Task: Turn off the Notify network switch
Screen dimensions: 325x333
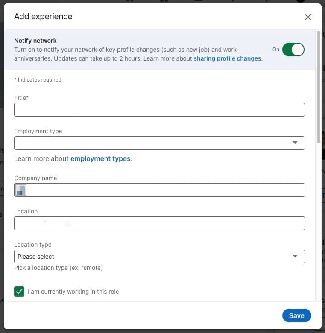Action: [x=293, y=50]
